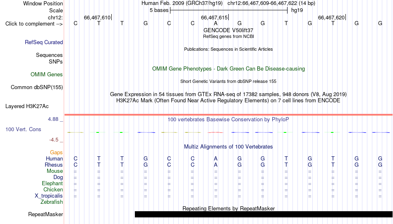Click the Zebrafish species label
The width and height of the screenshot is (393, 224).
click(52, 202)
